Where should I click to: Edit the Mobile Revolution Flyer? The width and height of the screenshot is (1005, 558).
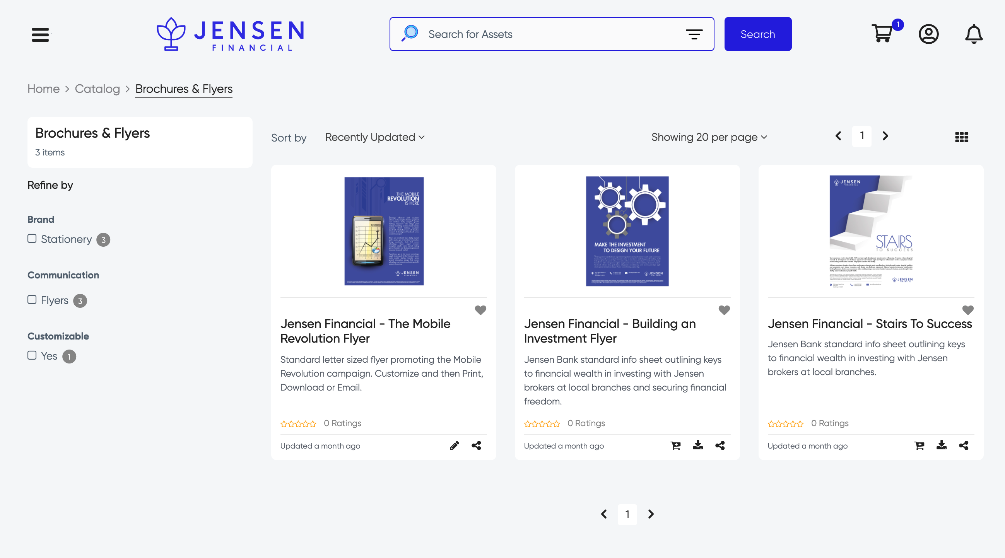pos(454,445)
